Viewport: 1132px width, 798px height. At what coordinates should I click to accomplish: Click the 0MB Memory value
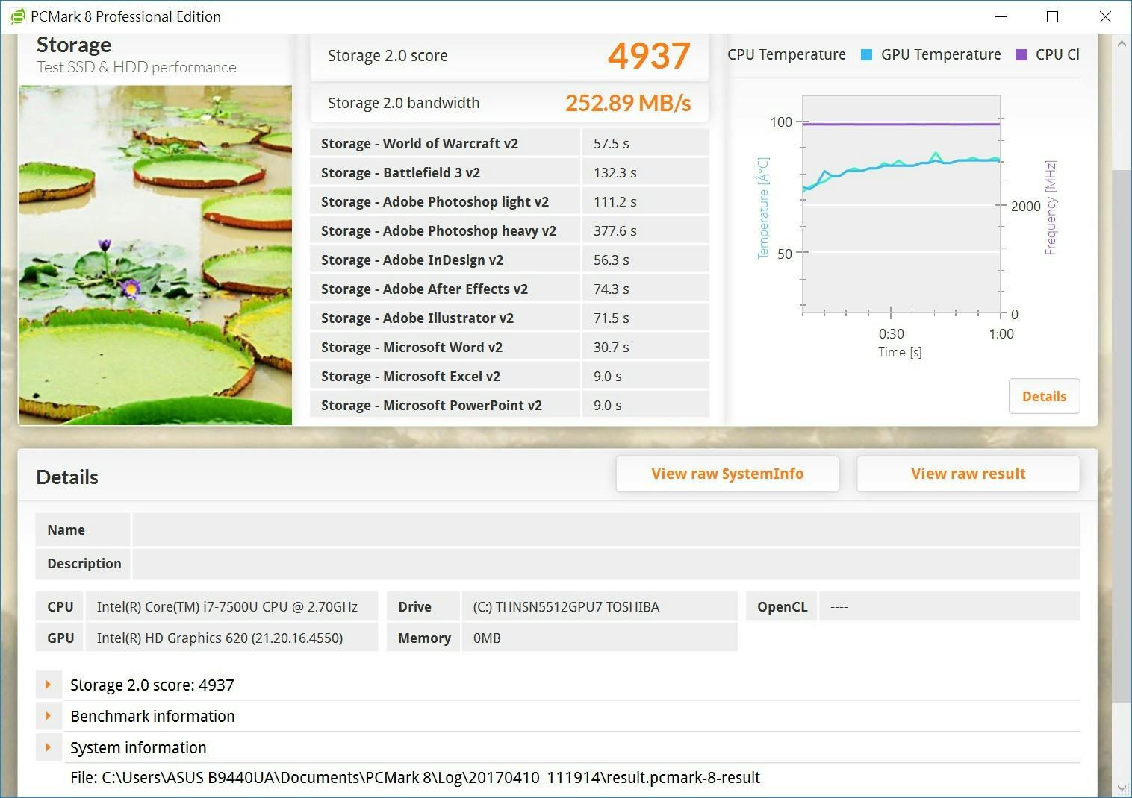tap(487, 638)
